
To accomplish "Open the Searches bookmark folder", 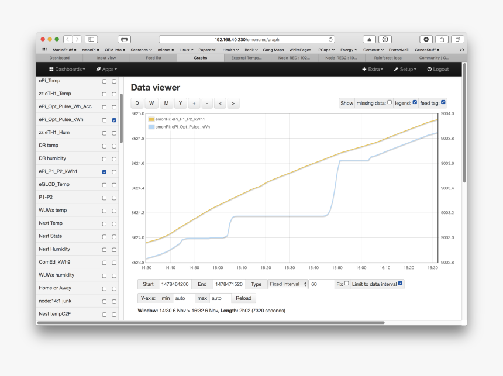I will (x=141, y=50).
